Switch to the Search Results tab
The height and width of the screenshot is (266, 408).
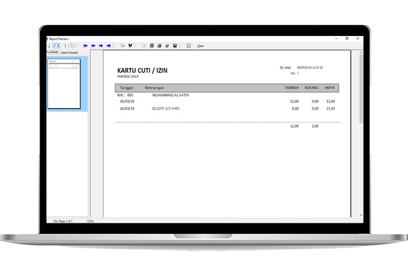coord(69,53)
